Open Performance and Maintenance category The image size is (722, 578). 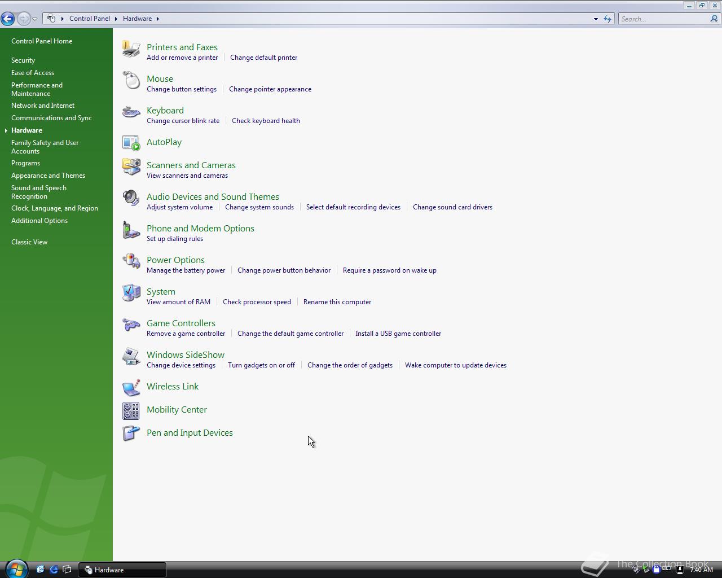tap(37, 89)
